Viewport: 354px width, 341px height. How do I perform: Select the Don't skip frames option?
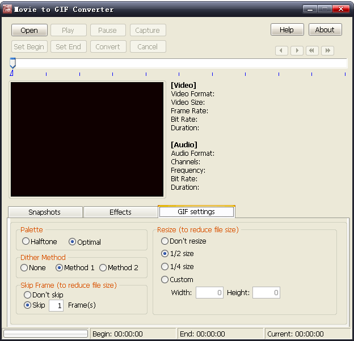pos(43,295)
